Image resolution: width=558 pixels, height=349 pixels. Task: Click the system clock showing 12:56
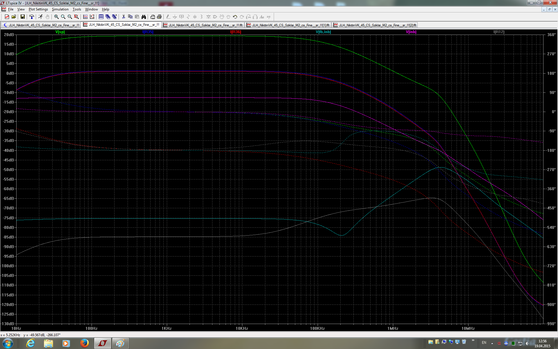542,341
